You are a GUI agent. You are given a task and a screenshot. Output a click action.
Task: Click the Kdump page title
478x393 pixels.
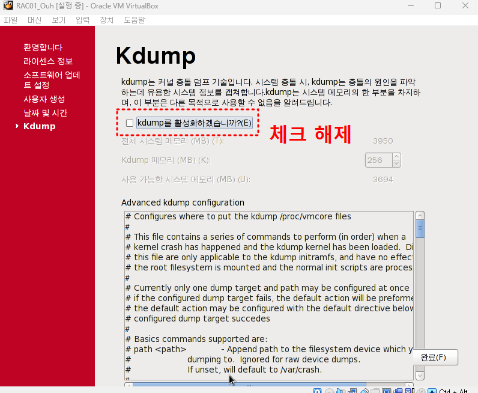click(x=156, y=56)
